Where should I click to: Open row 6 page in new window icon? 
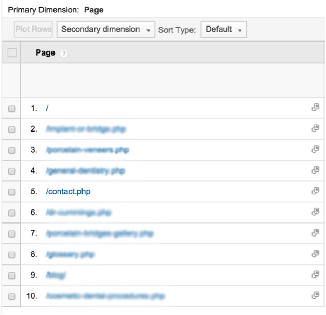315,212
